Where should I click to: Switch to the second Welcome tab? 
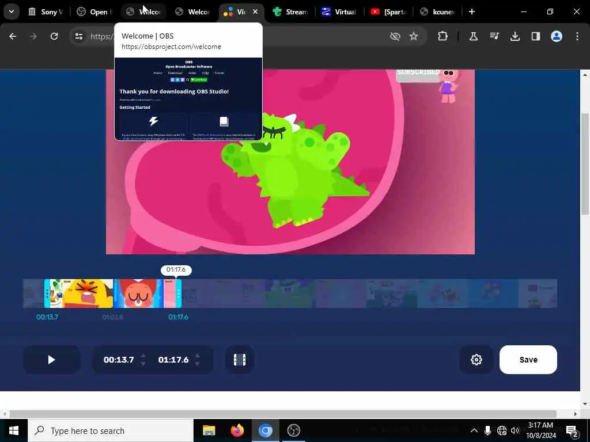tap(192, 12)
